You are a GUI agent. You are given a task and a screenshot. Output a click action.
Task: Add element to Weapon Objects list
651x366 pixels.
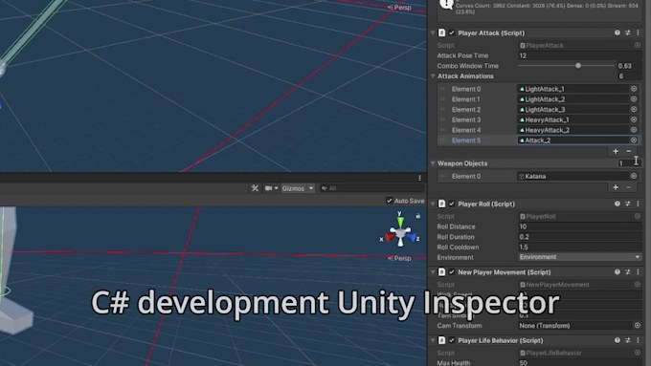616,187
